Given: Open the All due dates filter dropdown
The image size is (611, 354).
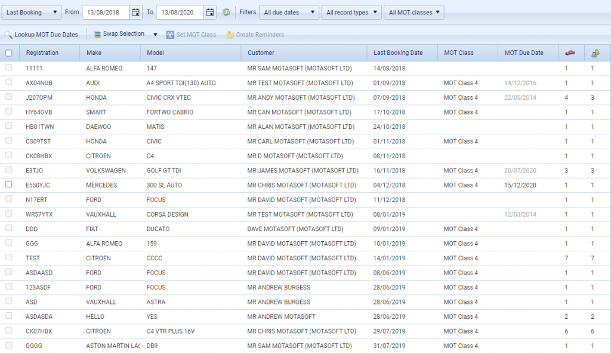Looking at the screenshot, I should 289,13.
